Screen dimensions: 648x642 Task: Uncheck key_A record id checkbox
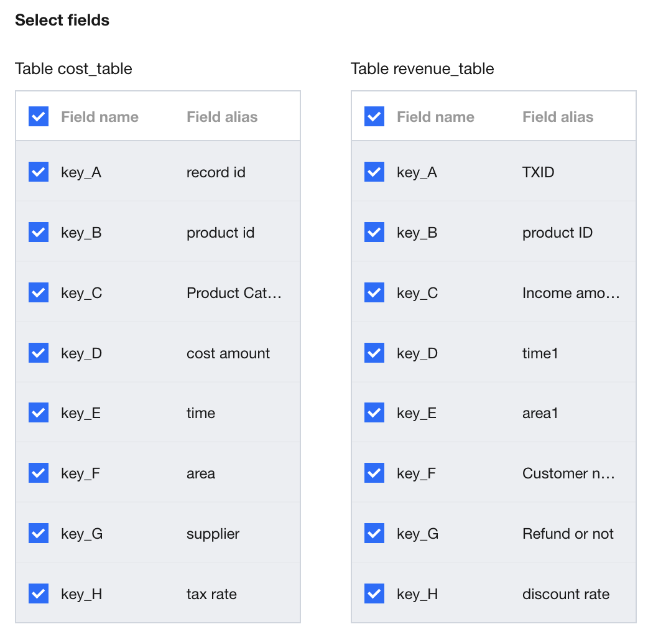(39, 172)
